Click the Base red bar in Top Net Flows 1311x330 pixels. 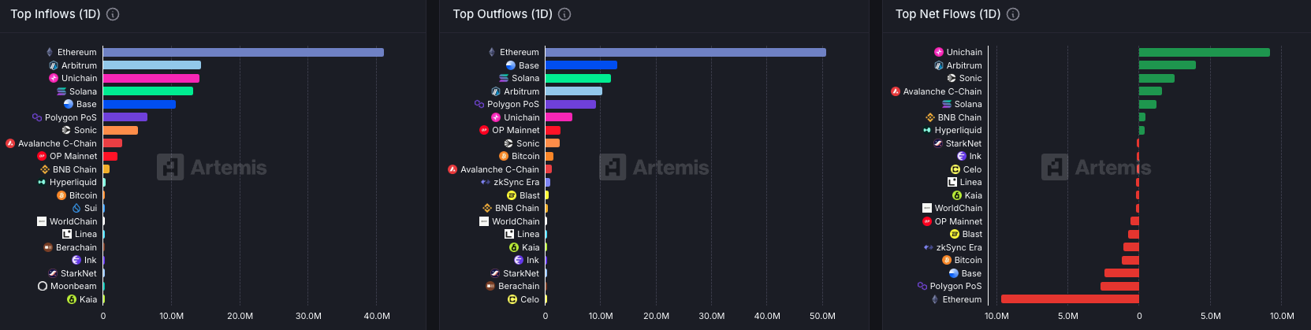point(1122,273)
